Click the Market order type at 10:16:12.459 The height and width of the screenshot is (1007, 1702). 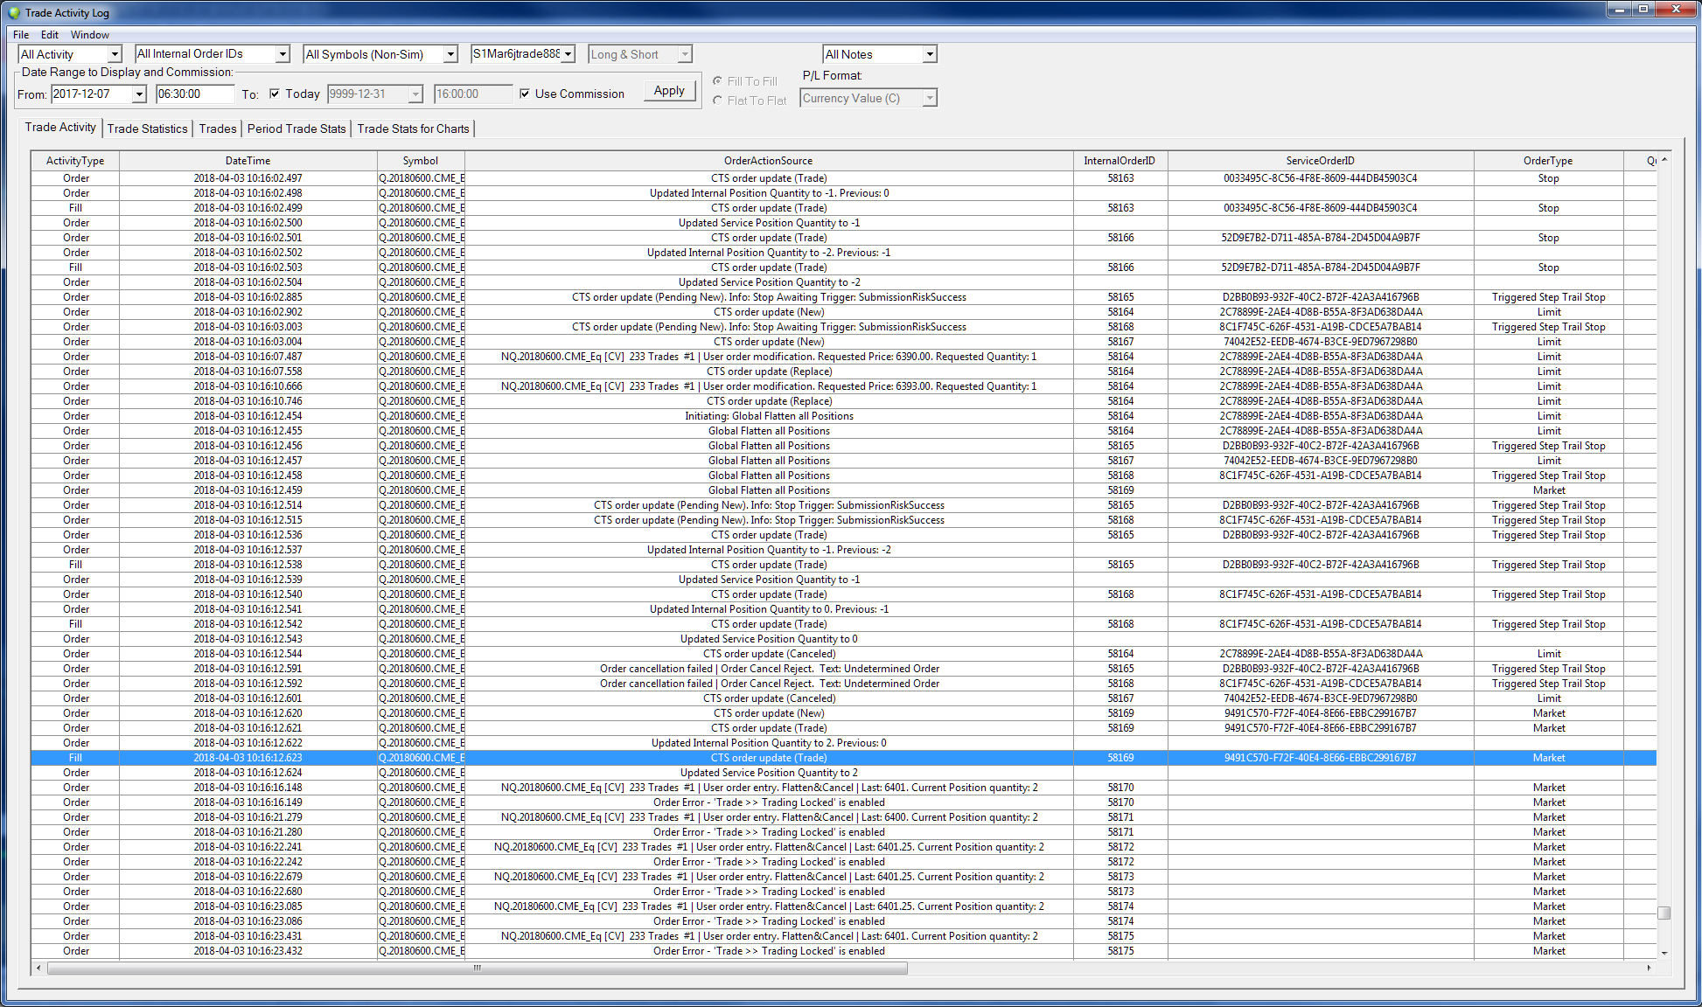click(1549, 490)
